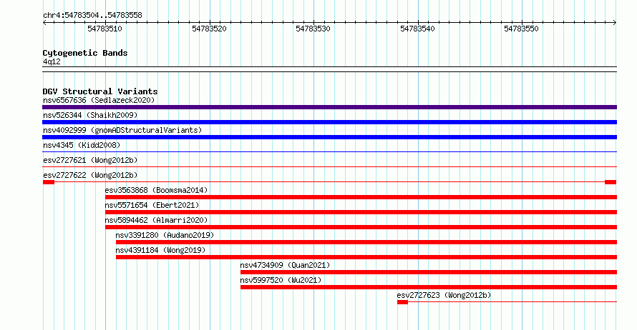The image size is (637, 330).
Task: Click the Cytogenetic Bands track heading
Action: 85,53
